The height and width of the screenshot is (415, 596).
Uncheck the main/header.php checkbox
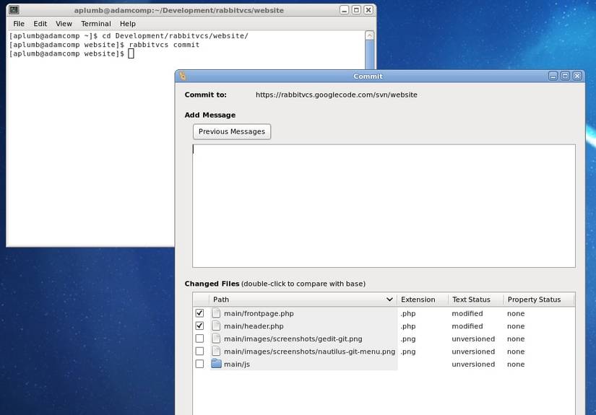pos(199,326)
